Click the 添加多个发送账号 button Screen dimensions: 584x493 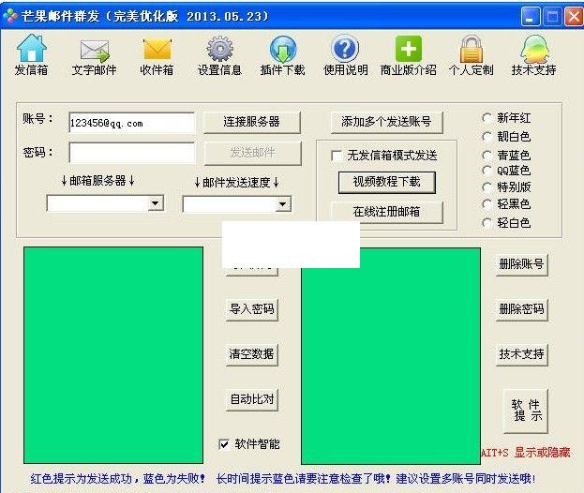tap(386, 122)
